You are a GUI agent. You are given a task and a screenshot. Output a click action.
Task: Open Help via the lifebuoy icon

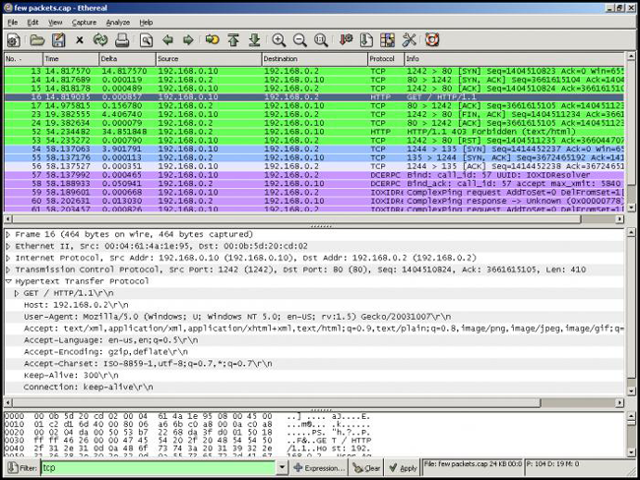tap(432, 40)
